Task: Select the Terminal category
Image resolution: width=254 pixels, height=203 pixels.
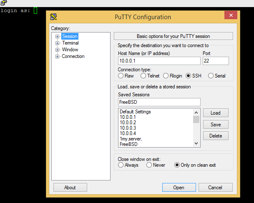Action: [x=70, y=43]
